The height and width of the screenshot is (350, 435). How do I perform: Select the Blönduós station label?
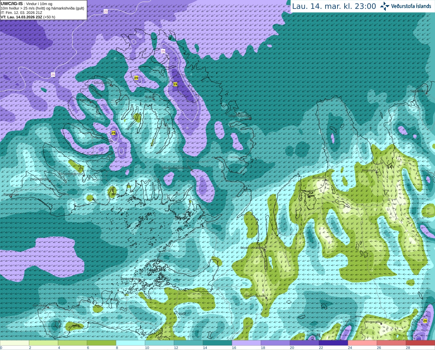pyautogui.click(x=319, y=177)
